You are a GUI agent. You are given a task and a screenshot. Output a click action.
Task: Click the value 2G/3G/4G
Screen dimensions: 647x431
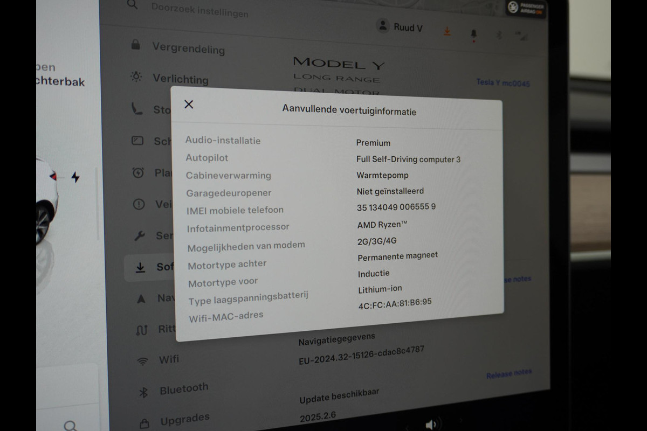377,241
